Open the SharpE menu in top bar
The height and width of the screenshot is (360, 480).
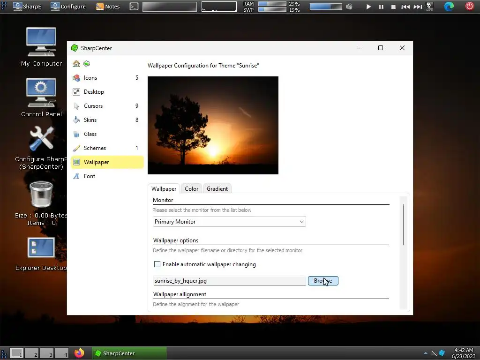tap(27, 7)
